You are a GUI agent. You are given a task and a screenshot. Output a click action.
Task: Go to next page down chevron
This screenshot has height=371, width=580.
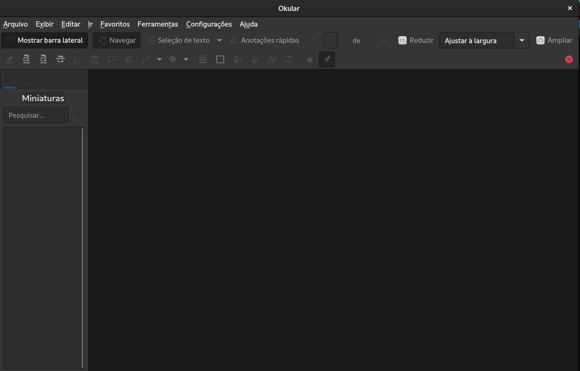[x=384, y=40]
